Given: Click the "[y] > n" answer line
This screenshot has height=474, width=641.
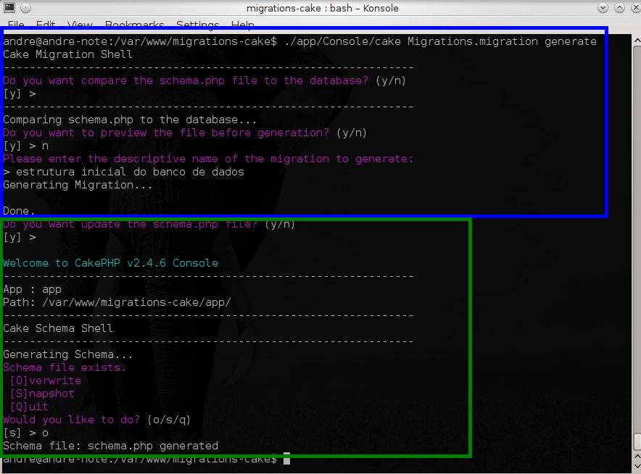Looking at the screenshot, I should coord(26,146).
